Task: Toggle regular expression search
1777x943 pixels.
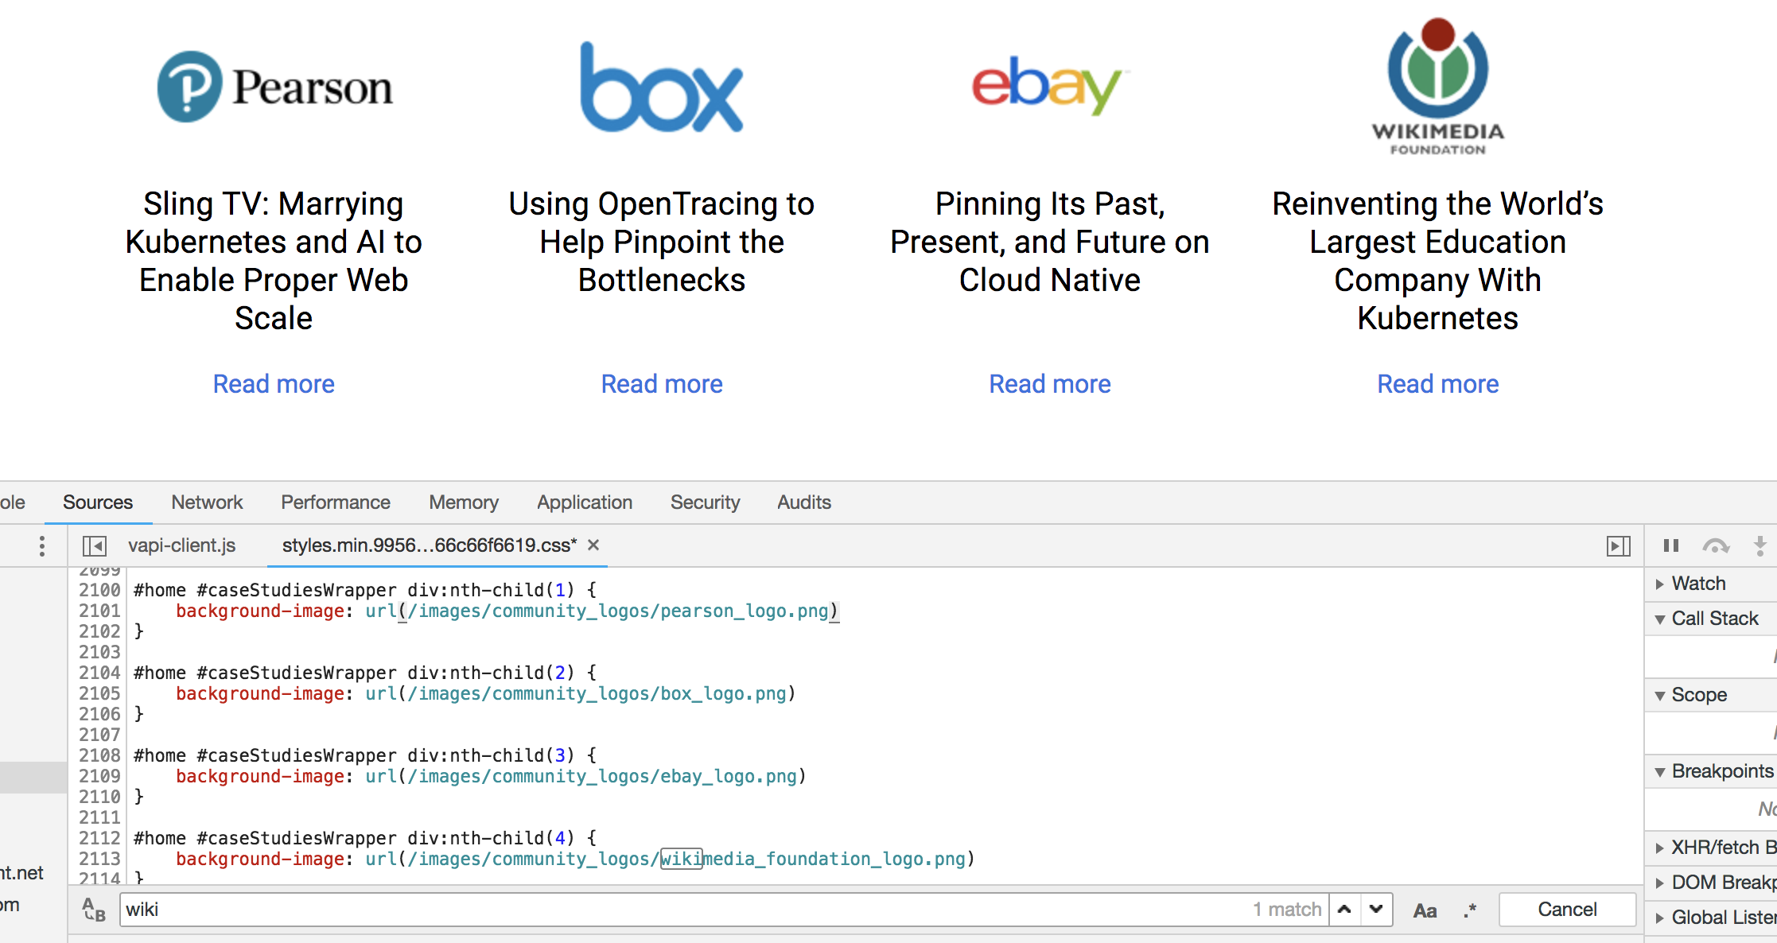Action: [x=1469, y=910]
